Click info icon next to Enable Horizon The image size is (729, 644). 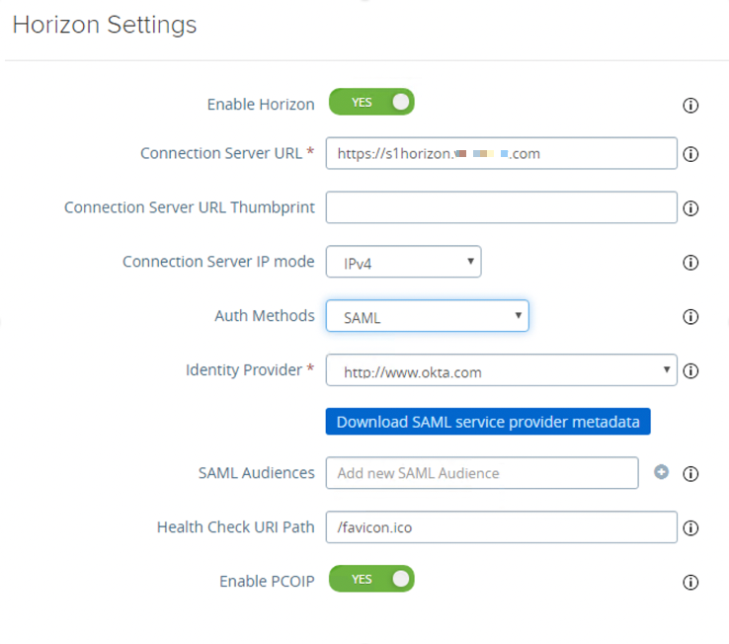point(690,106)
